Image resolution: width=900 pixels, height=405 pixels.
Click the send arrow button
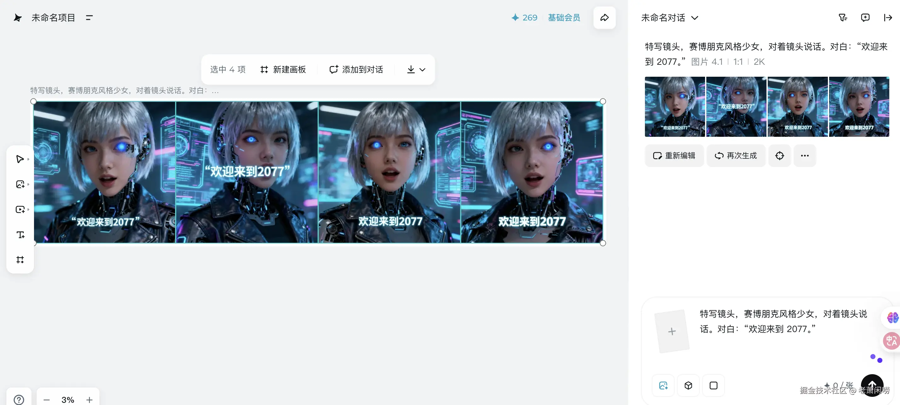(x=872, y=385)
